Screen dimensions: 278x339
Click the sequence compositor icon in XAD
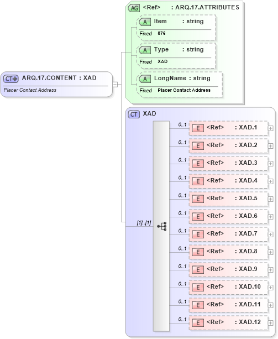click(x=162, y=226)
